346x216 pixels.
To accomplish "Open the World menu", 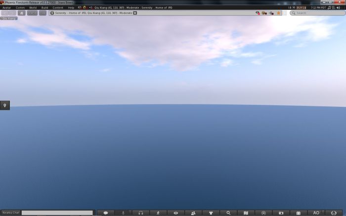I will tap(33, 8).
